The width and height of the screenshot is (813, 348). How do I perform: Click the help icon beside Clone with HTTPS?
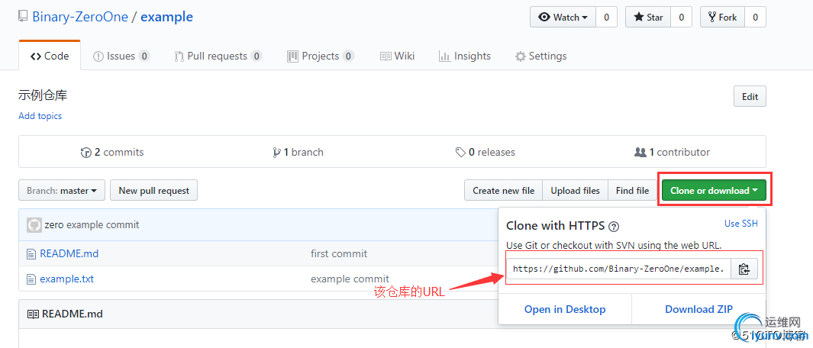click(x=614, y=227)
